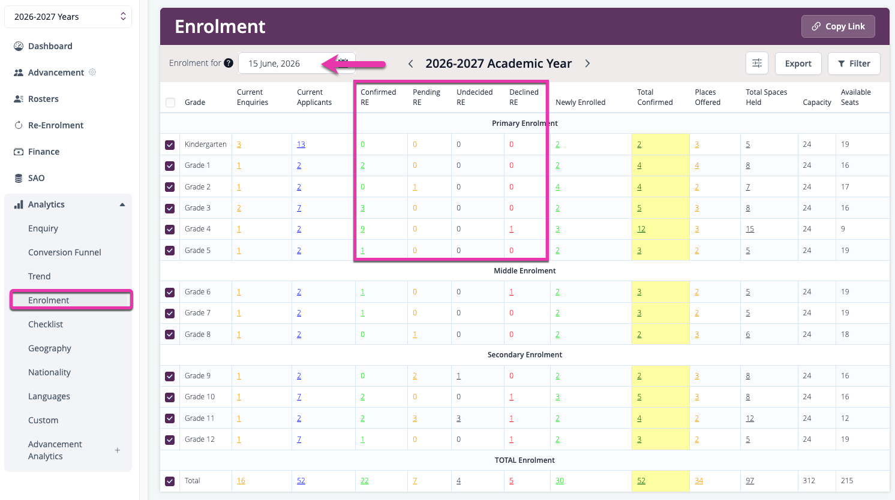Expand Advancement Analytics with plus icon
The width and height of the screenshot is (895, 500).
click(118, 450)
